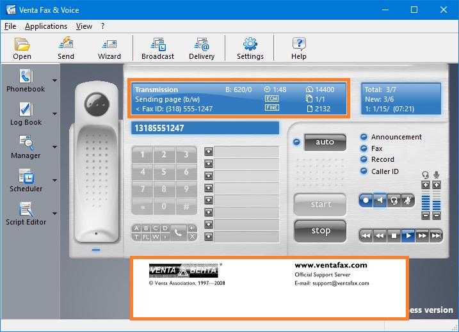Open a file with the Open toolbar icon
The width and height of the screenshot is (459, 332).
point(22,48)
